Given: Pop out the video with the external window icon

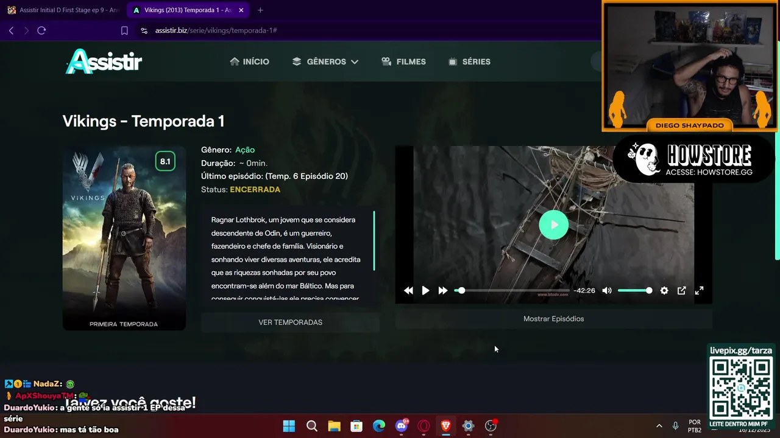Looking at the screenshot, I should 682,291.
